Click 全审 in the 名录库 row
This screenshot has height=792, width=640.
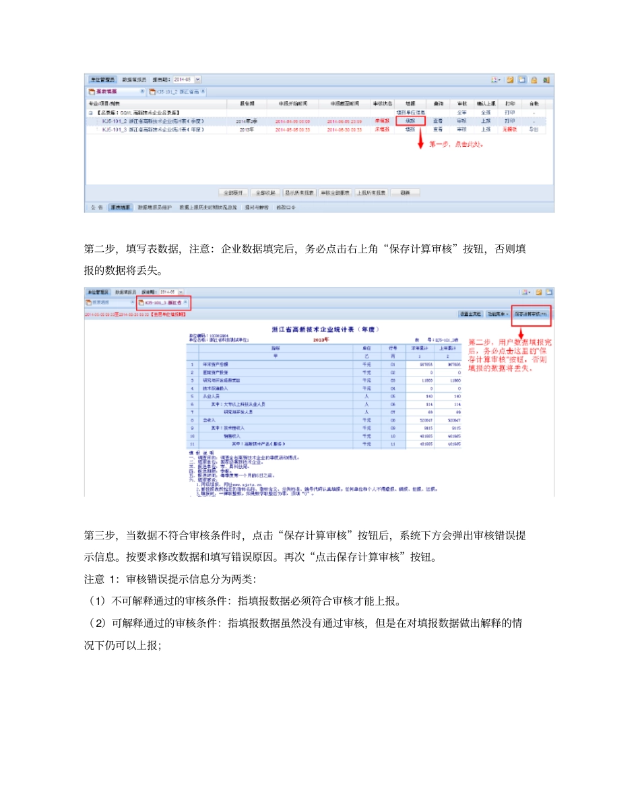pyautogui.click(x=461, y=112)
